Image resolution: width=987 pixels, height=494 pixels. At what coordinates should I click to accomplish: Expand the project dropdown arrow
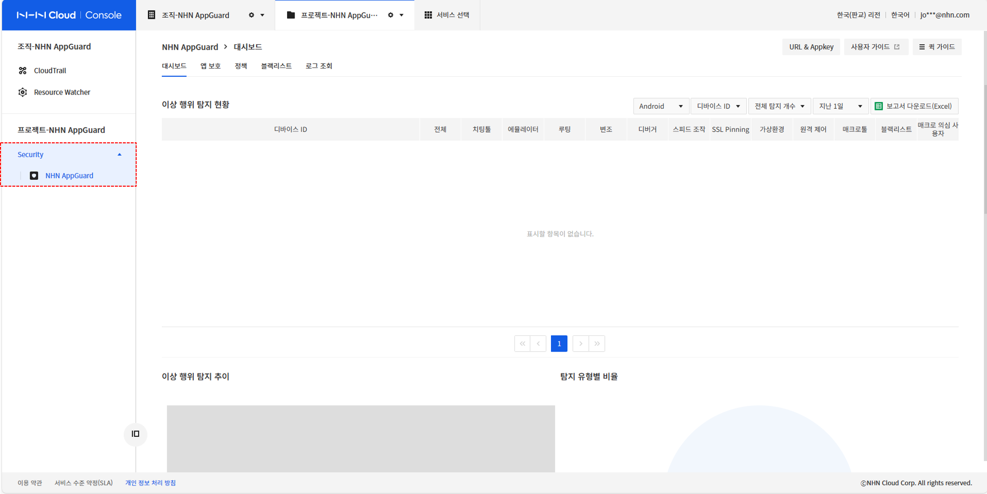click(402, 15)
